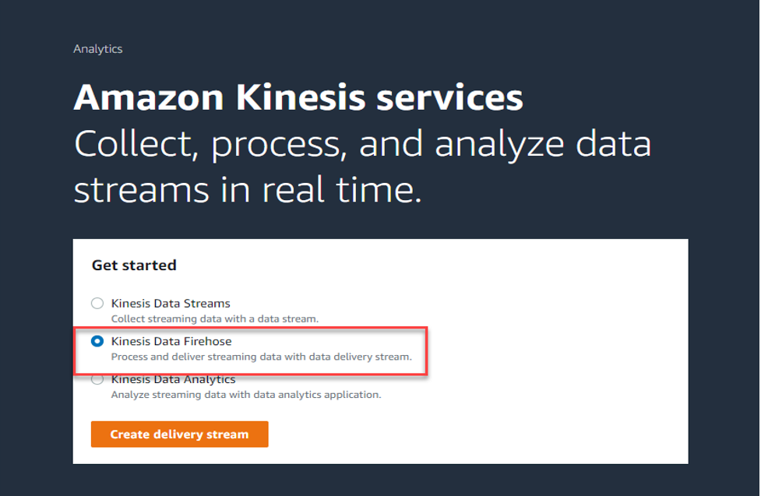Enable the currently unselected Analytics option
This screenshot has width=761, height=496.
97,379
